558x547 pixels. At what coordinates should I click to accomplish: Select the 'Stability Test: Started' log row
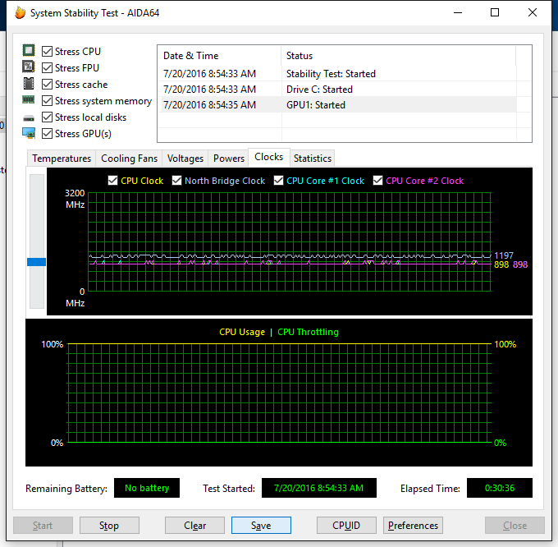click(x=337, y=74)
